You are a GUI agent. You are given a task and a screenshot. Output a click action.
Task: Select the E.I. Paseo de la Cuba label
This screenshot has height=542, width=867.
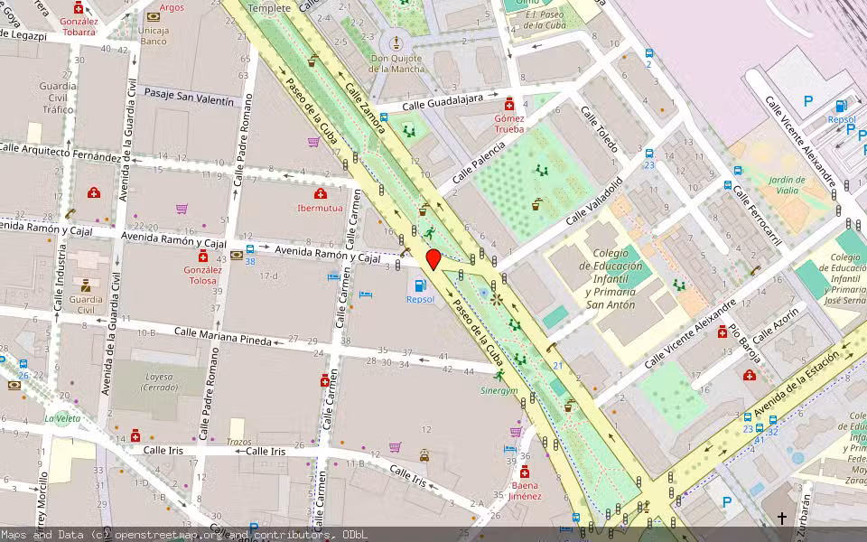point(544,19)
